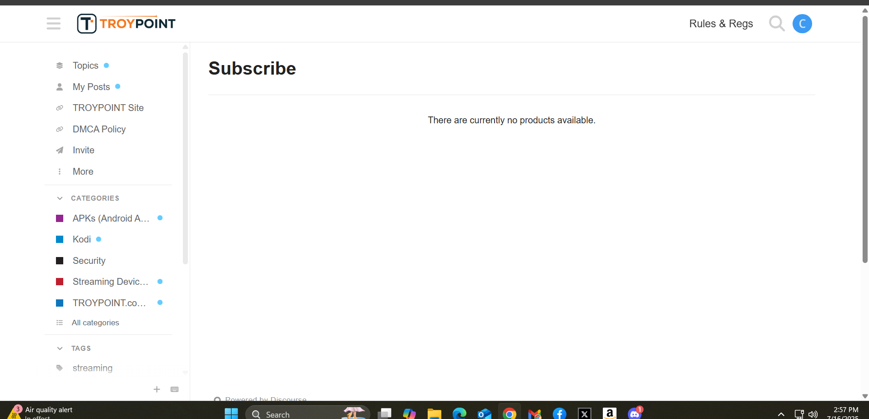Open Rules & Regs link

(721, 24)
